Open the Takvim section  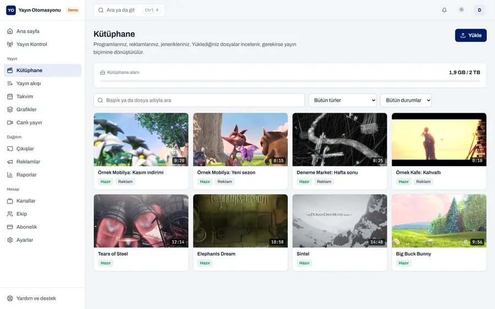(42, 96)
